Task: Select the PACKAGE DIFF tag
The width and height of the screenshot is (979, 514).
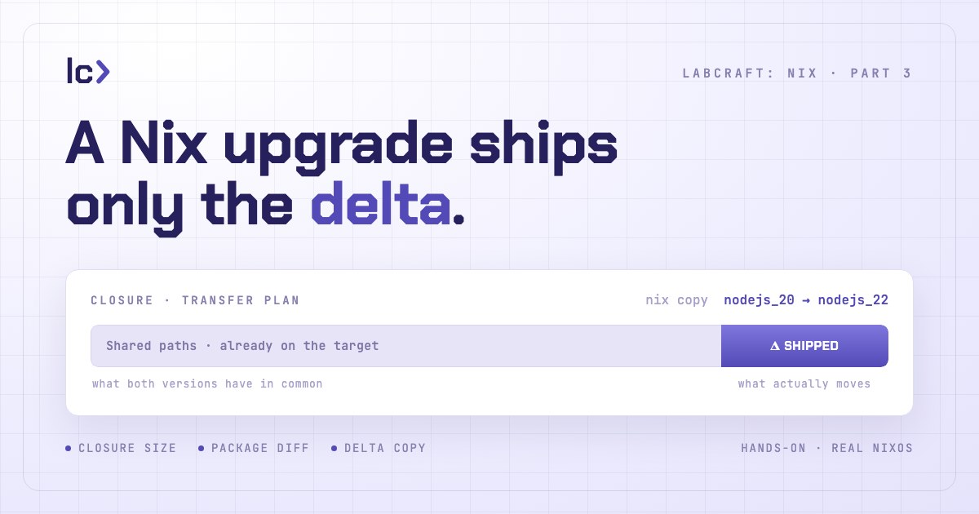Action: [254, 448]
